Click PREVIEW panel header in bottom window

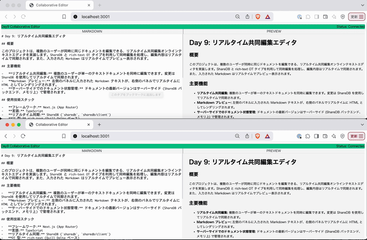click(x=274, y=151)
